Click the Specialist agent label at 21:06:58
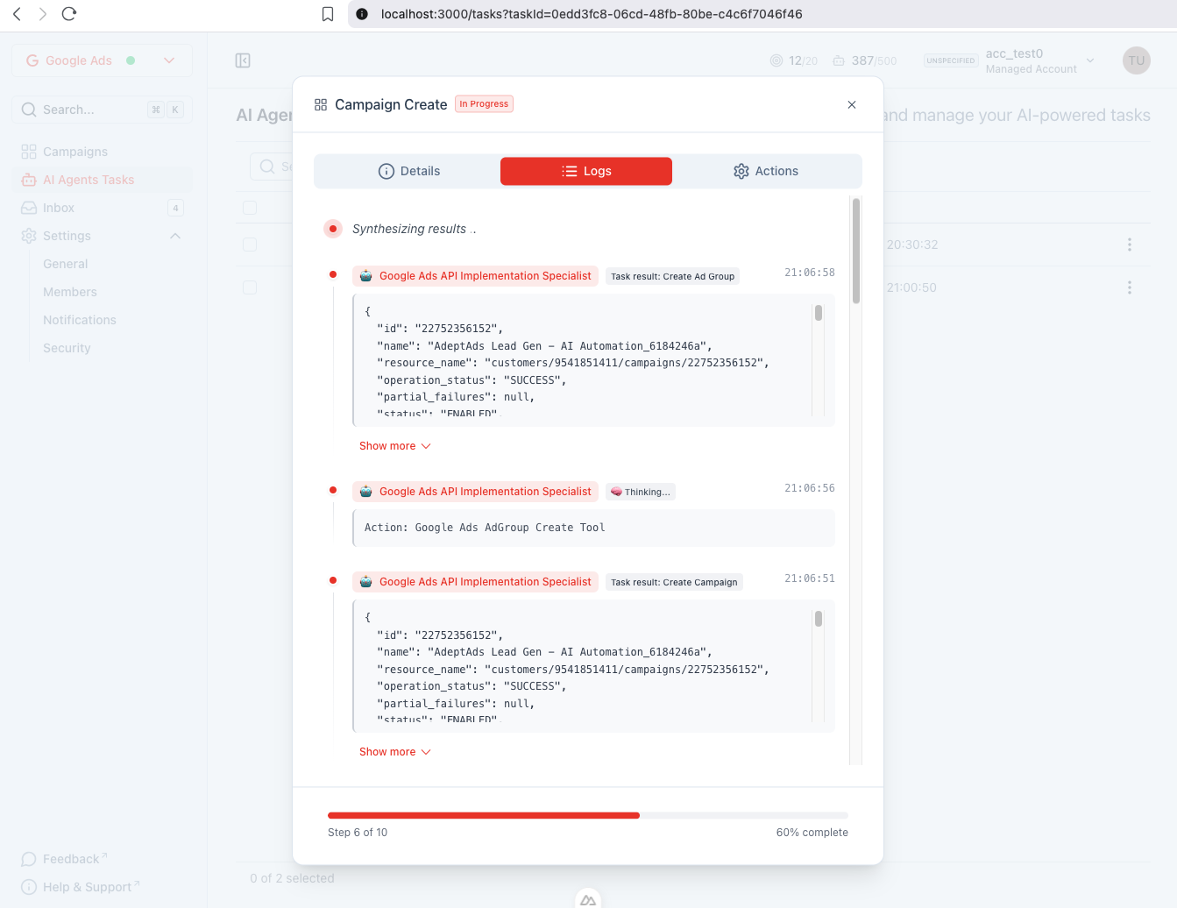Screen dimensions: 1177x908 [x=476, y=276]
